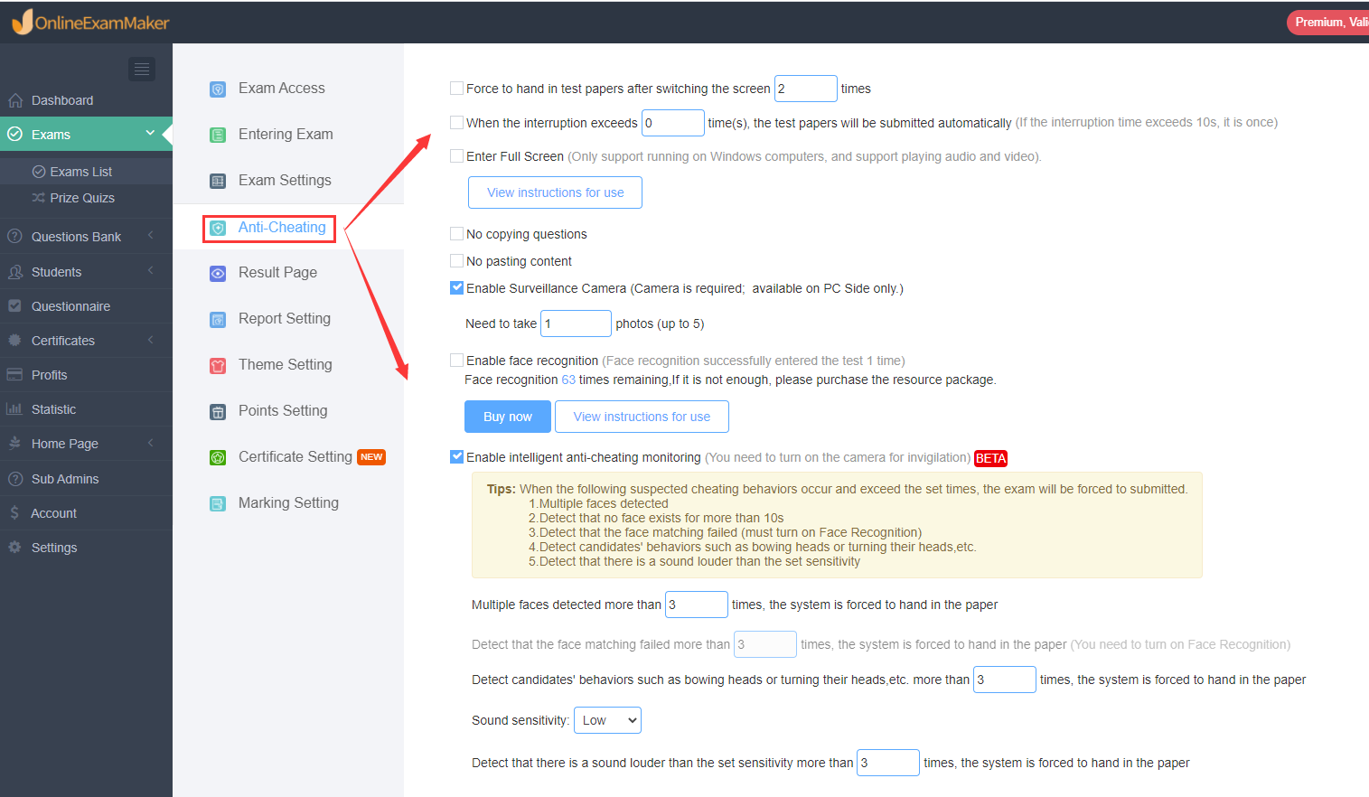Image resolution: width=1369 pixels, height=797 pixels.
Task: Click the interruption times input field
Action: coord(673,123)
